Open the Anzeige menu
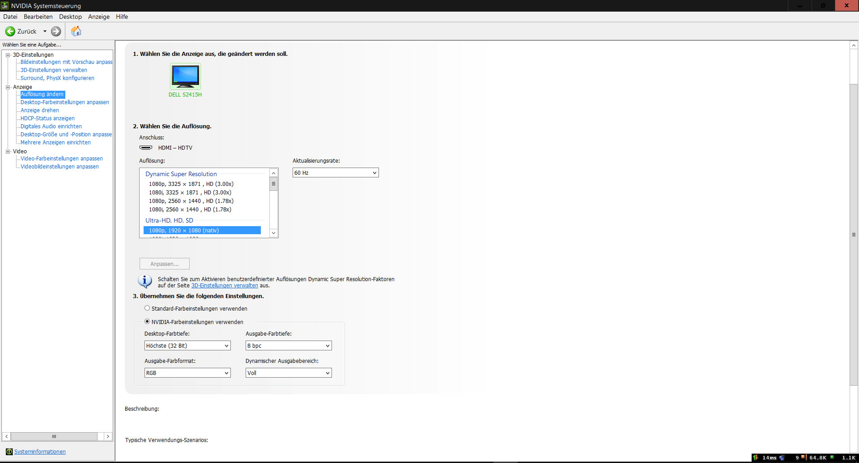 99,17
